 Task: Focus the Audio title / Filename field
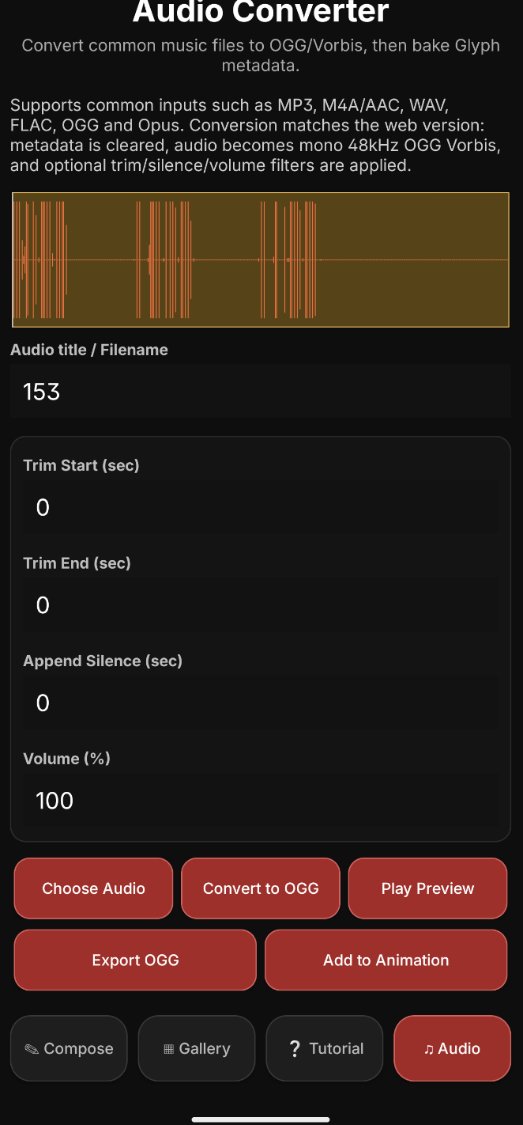(261, 391)
